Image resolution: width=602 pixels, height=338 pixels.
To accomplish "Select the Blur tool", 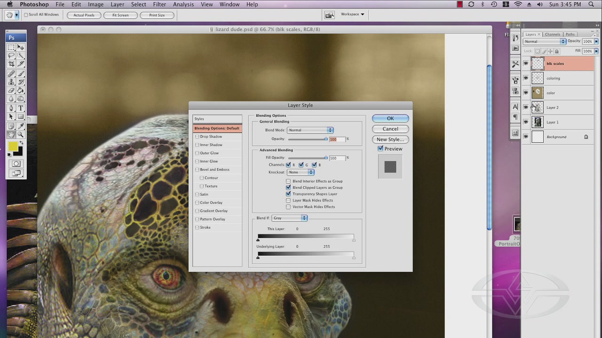I will (11, 99).
